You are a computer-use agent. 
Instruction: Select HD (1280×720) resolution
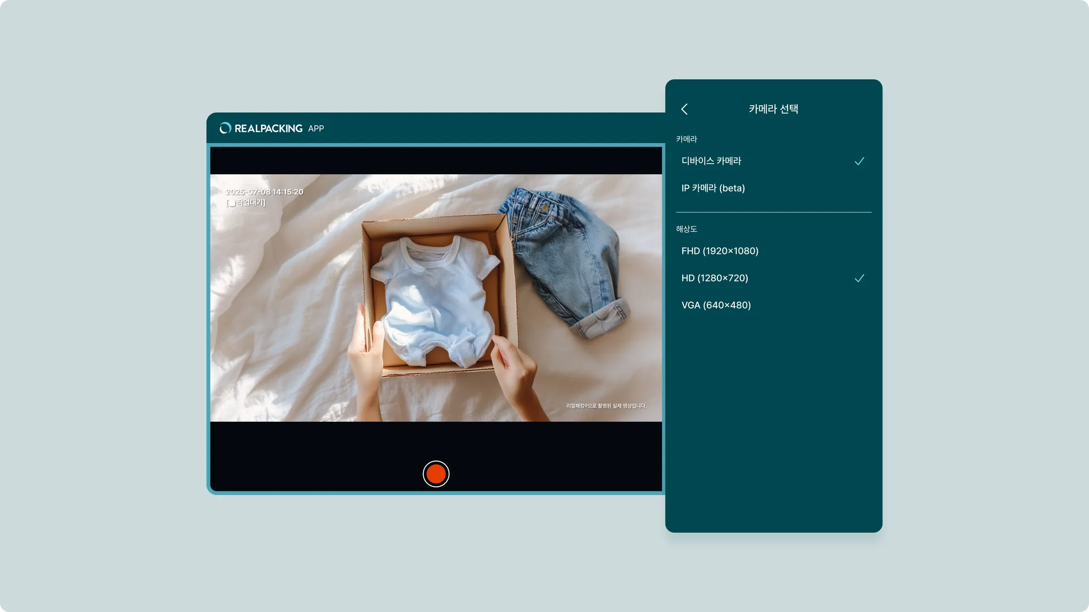[x=714, y=278]
